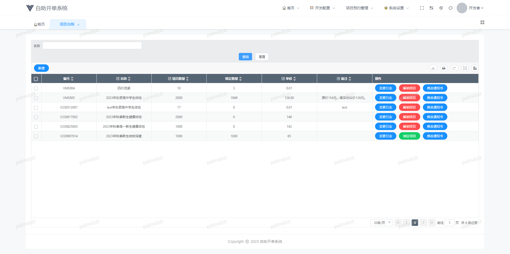The height and width of the screenshot is (254, 510).
Task: Select current page number 1
Action: 415,223
